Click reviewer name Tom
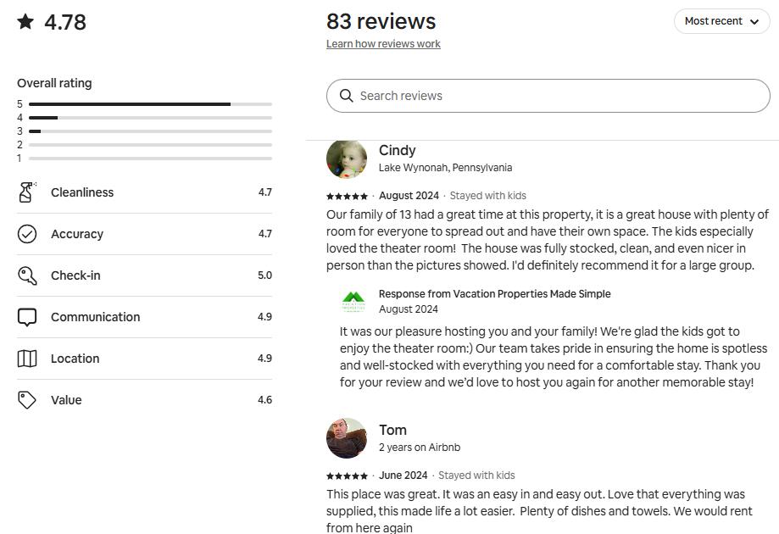This screenshot has height=534, width=779. pos(392,430)
